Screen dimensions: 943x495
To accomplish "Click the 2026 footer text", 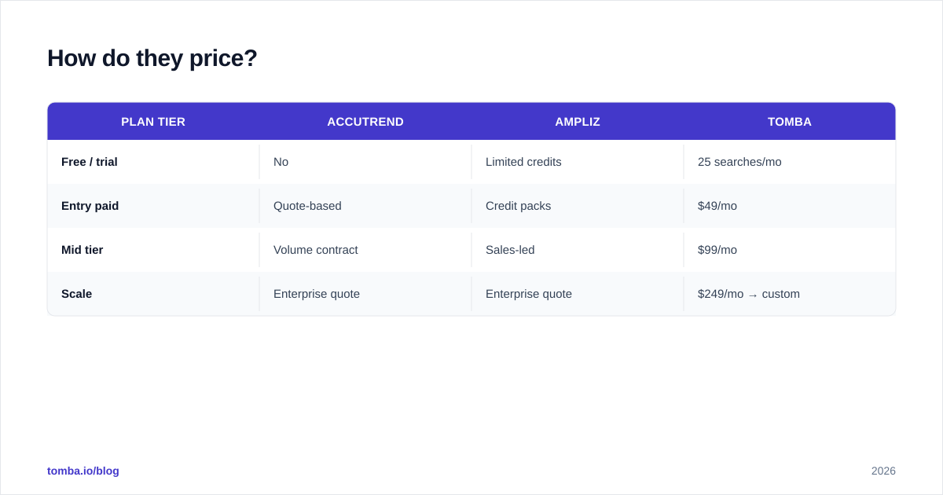I will [x=883, y=471].
